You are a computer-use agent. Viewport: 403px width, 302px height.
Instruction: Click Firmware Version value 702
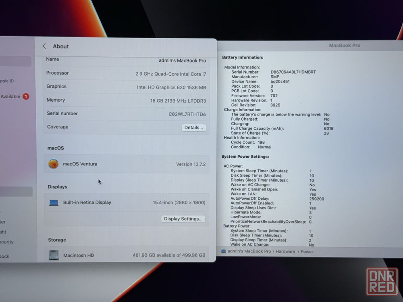[274, 96]
